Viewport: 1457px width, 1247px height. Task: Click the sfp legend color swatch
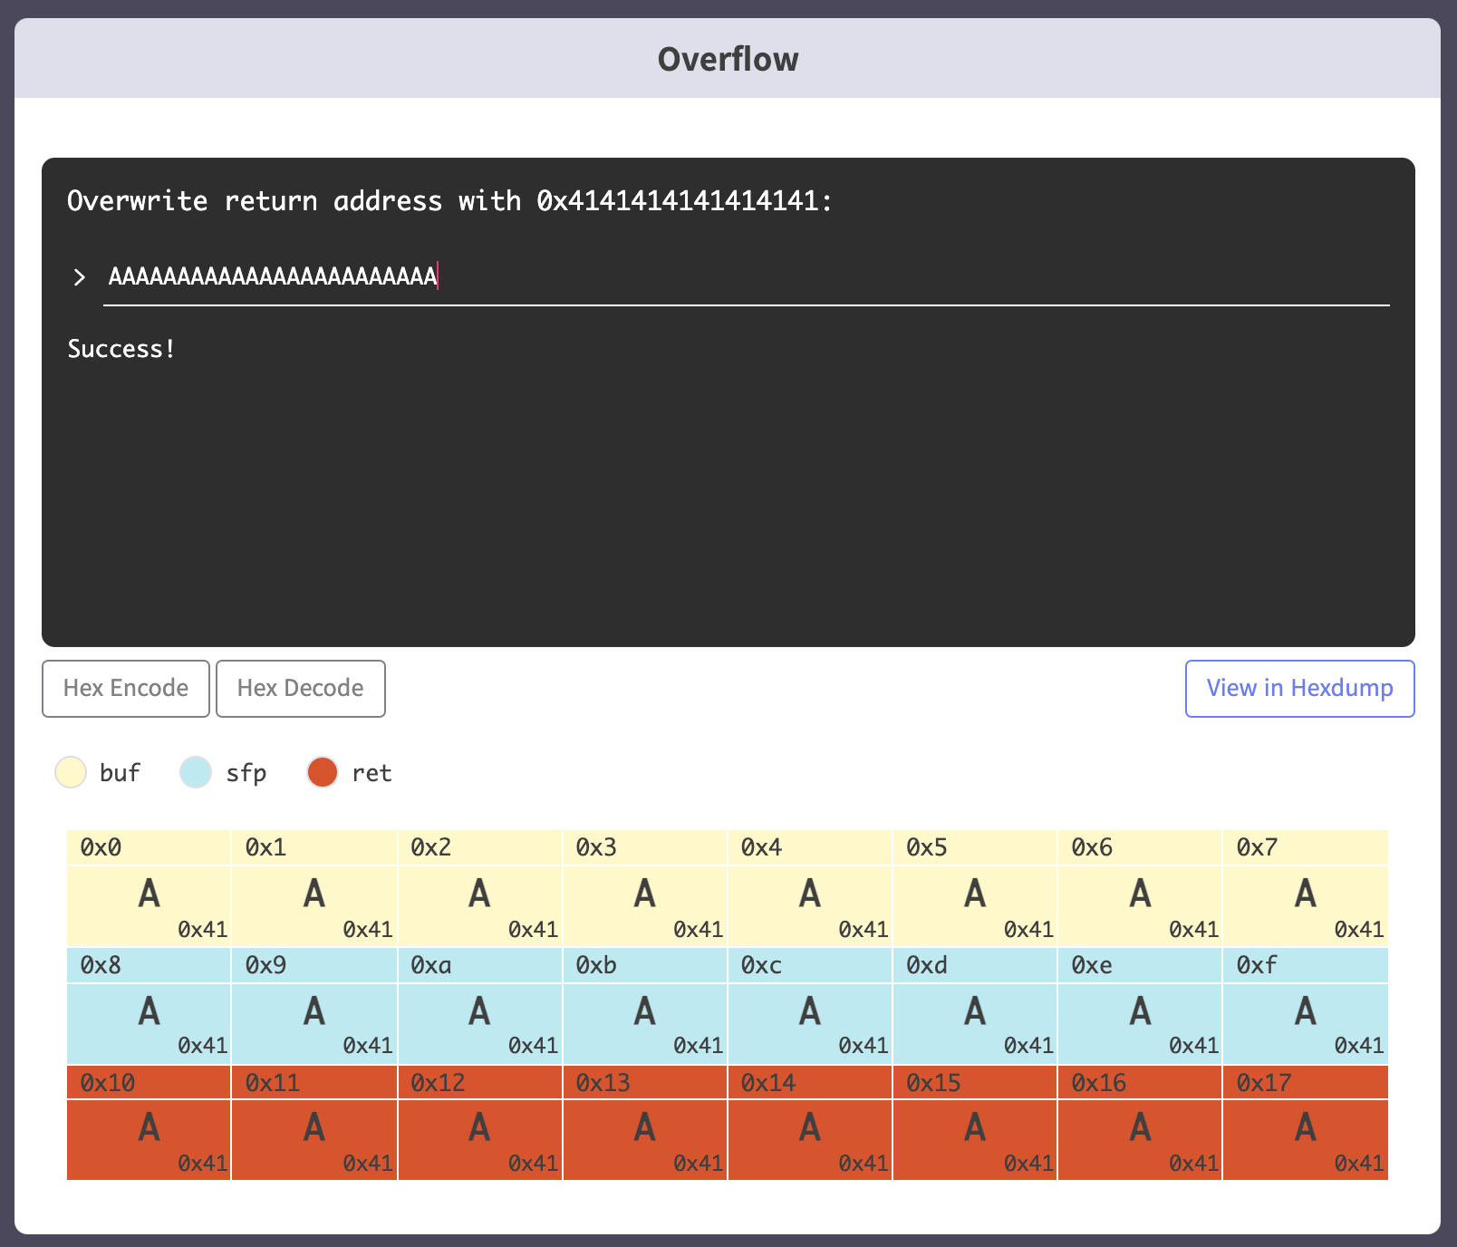pyautogui.click(x=196, y=772)
